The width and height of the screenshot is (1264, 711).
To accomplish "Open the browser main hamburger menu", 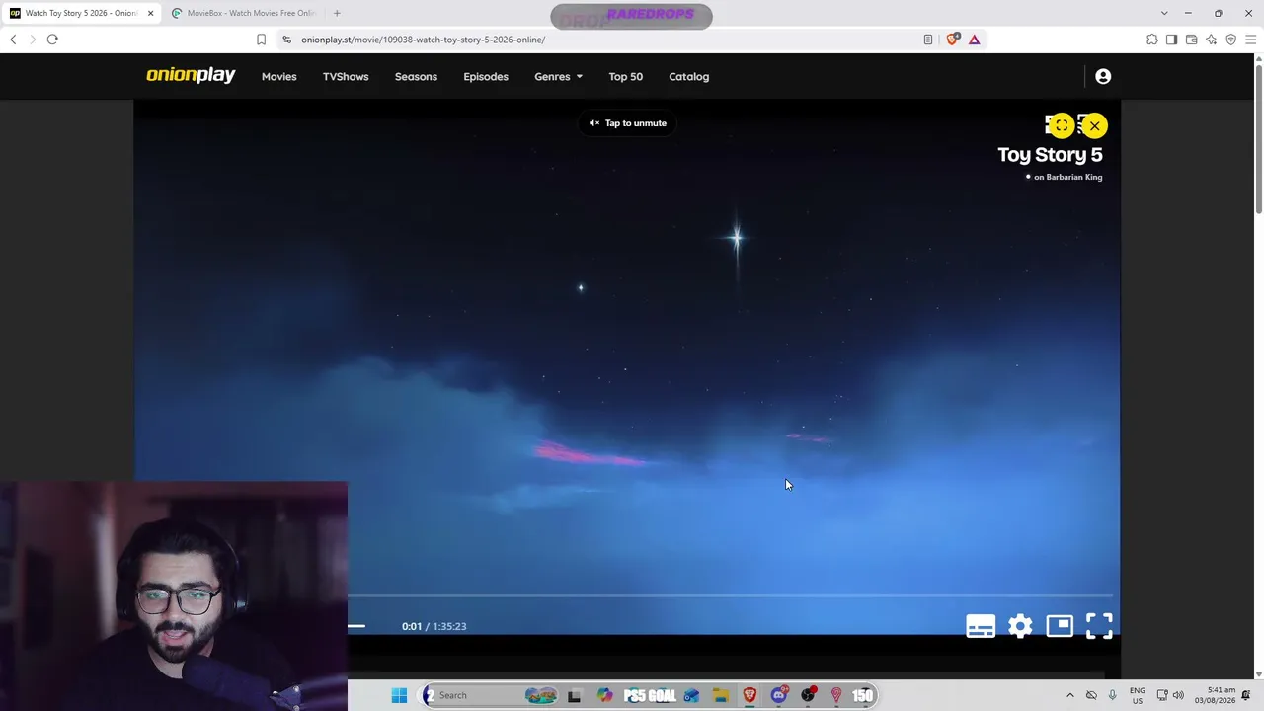I will [x=1251, y=39].
